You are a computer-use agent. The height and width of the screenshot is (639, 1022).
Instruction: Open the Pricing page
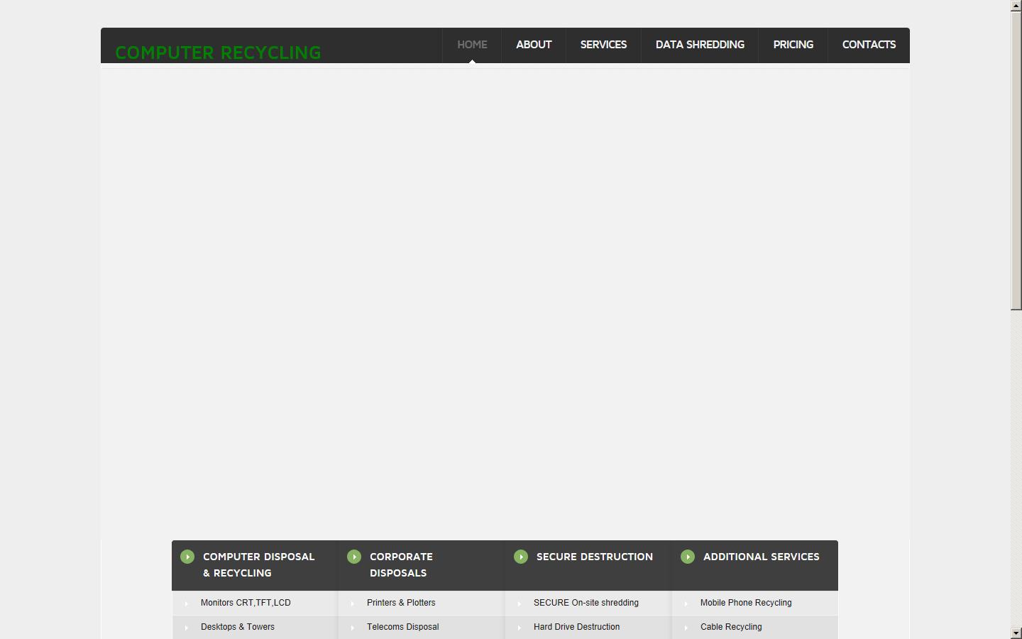[793, 45]
